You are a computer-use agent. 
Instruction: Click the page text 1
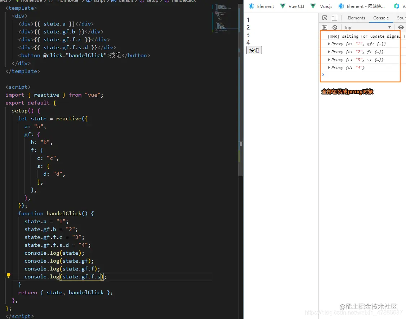[x=248, y=20]
